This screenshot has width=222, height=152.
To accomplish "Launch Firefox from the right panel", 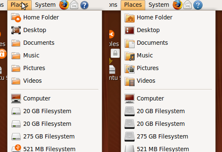I will pyautogui.click(x=178, y=5).
